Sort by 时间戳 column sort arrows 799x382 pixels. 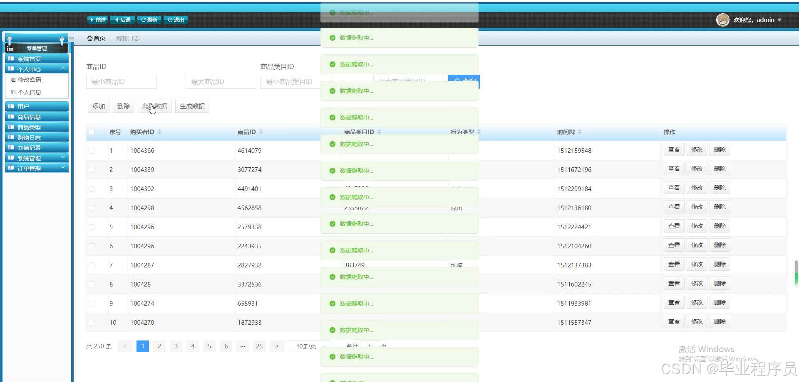580,132
